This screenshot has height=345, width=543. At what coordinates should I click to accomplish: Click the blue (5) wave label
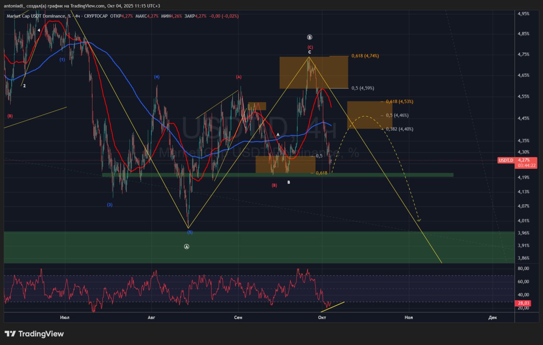(x=190, y=232)
